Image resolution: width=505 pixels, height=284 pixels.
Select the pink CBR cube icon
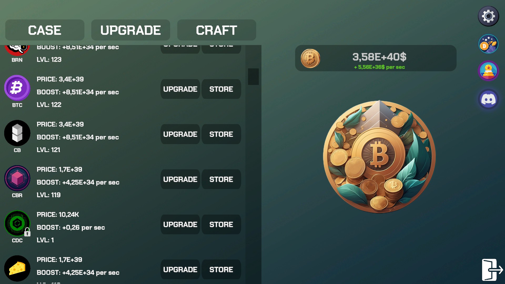(17, 178)
